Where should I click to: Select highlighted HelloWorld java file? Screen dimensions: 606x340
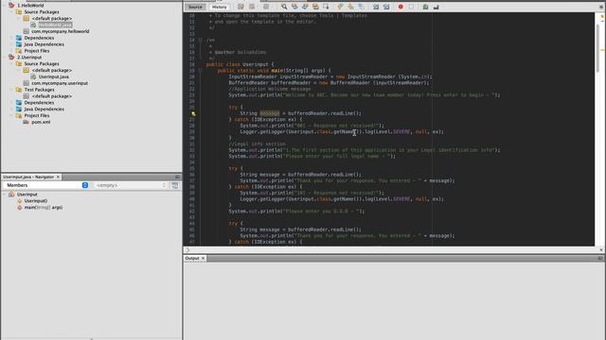tap(55, 25)
